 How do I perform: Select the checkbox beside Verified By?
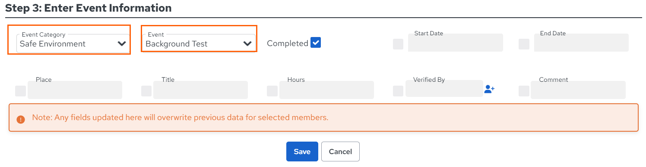tap(398, 91)
